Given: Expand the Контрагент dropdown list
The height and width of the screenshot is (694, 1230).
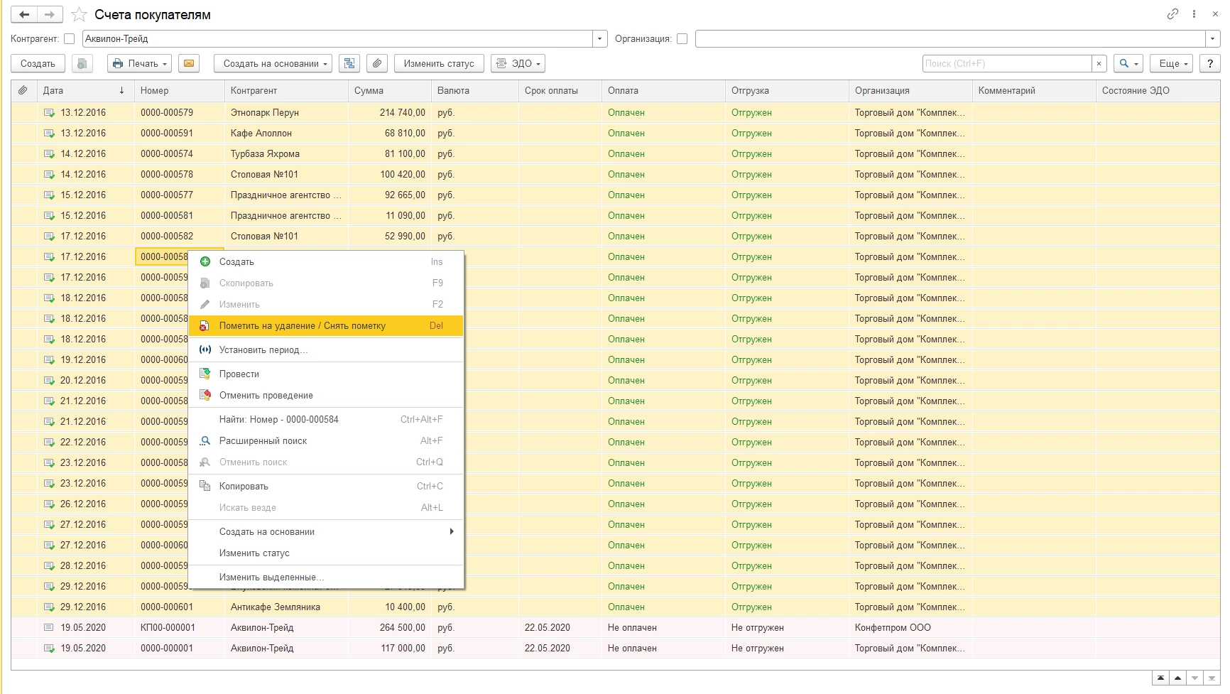Looking at the screenshot, I should pos(600,39).
